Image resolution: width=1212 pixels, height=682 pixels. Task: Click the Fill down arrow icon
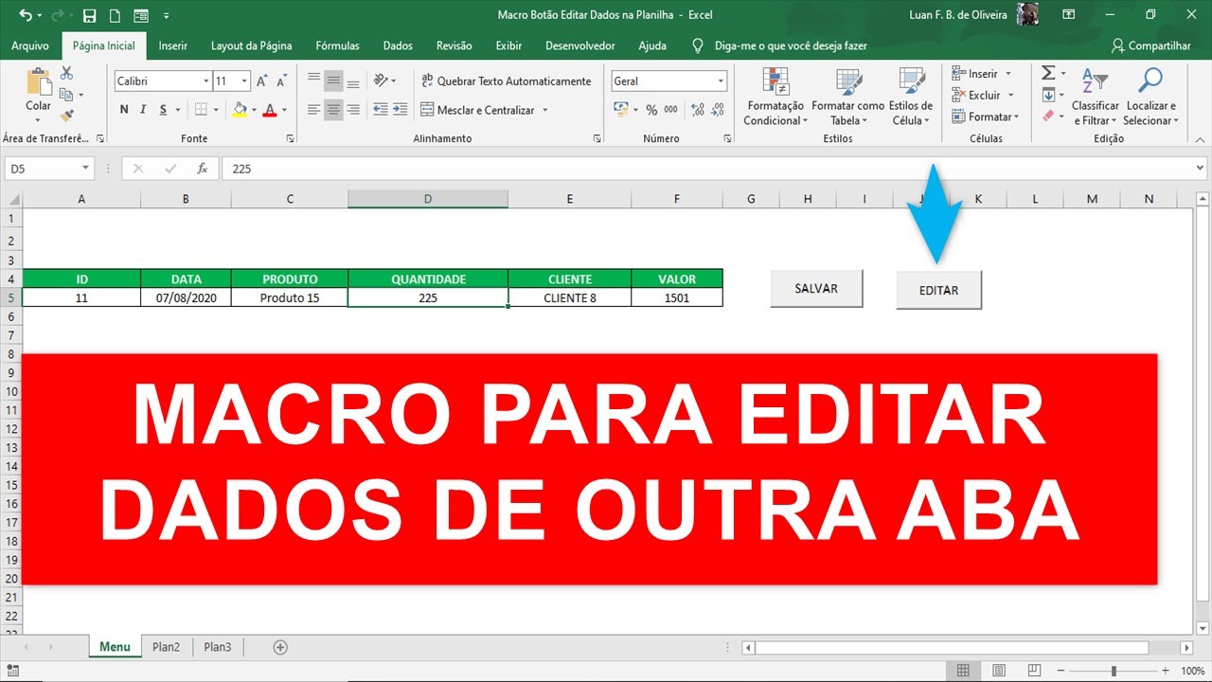coord(1048,95)
